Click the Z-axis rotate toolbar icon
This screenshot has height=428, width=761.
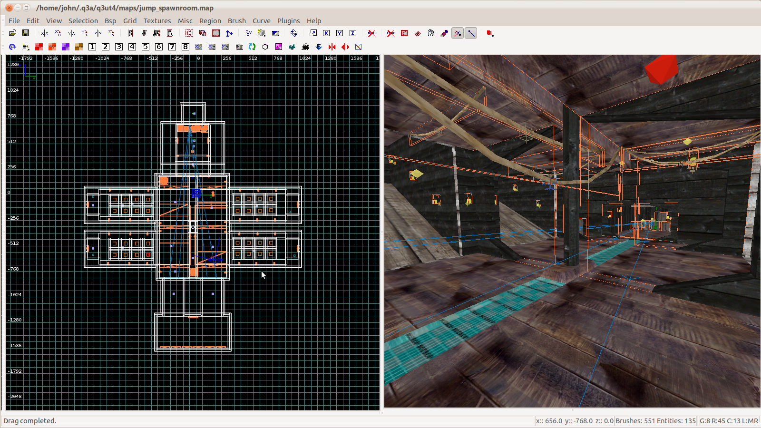111,33
